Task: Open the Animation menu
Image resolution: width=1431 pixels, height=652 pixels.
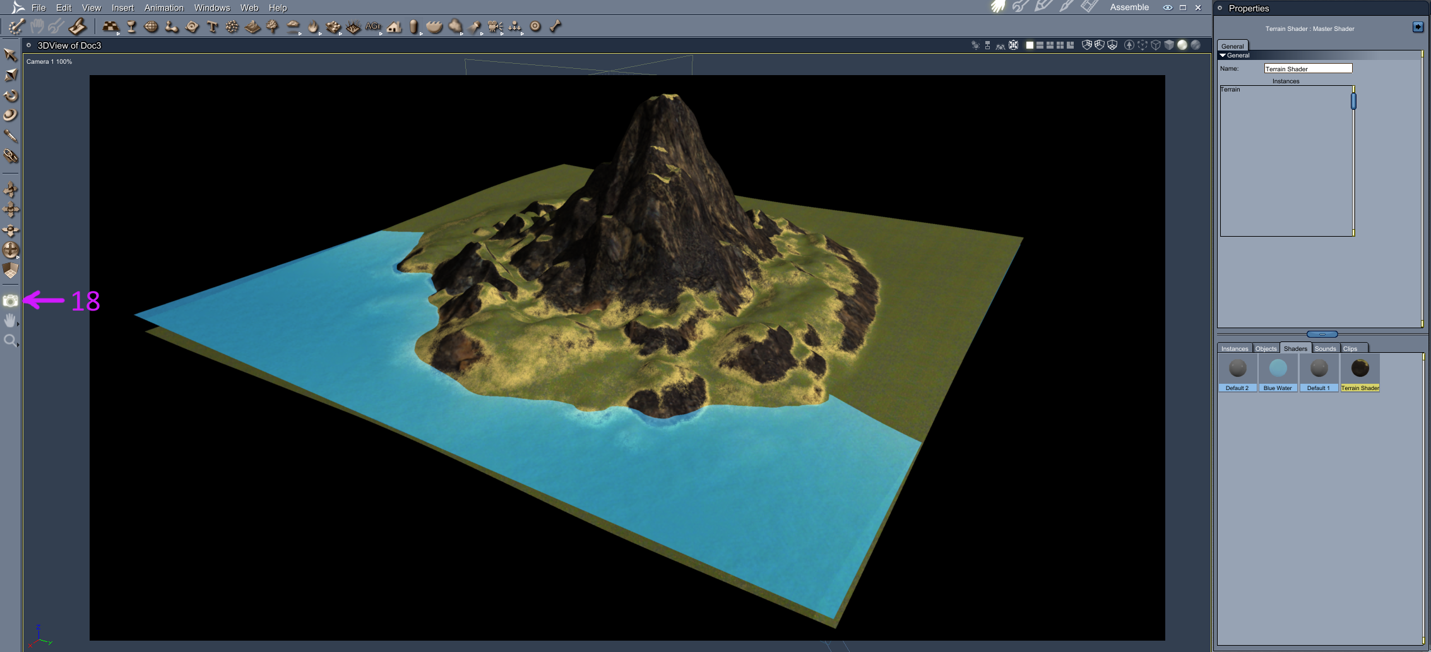Action: coord(163,8)
